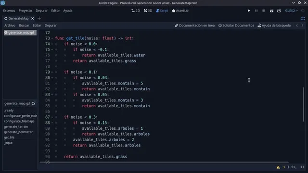Viewport: 308px width, 173px height.
Task: Open Ayuda menu
Action: (68, 11)
